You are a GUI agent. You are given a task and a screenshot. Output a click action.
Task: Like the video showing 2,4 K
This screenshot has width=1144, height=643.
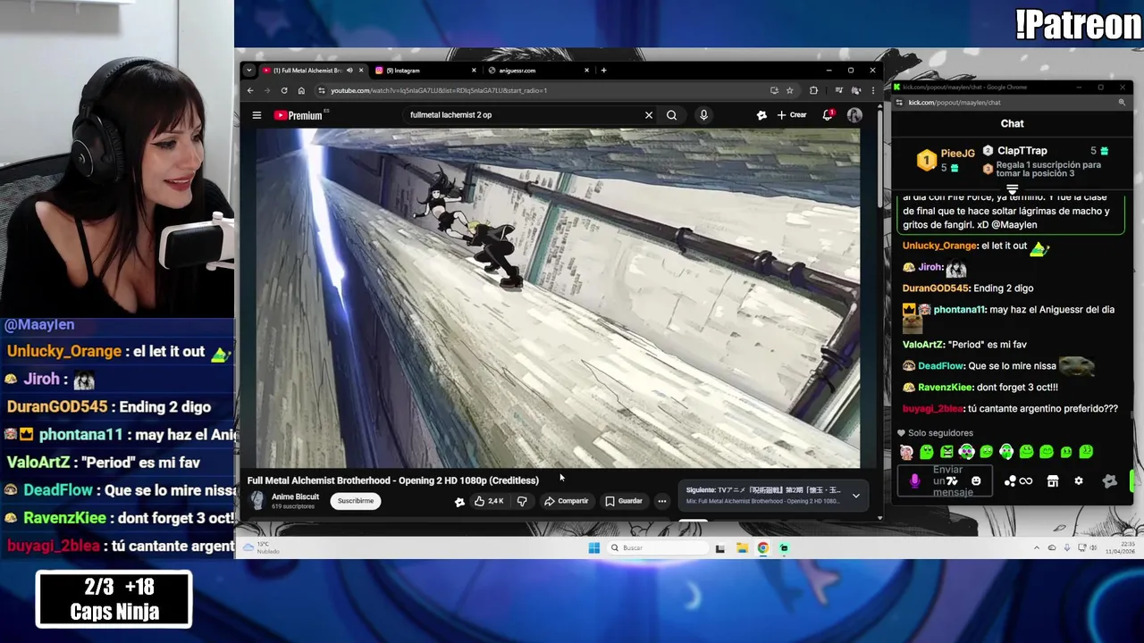489,501
